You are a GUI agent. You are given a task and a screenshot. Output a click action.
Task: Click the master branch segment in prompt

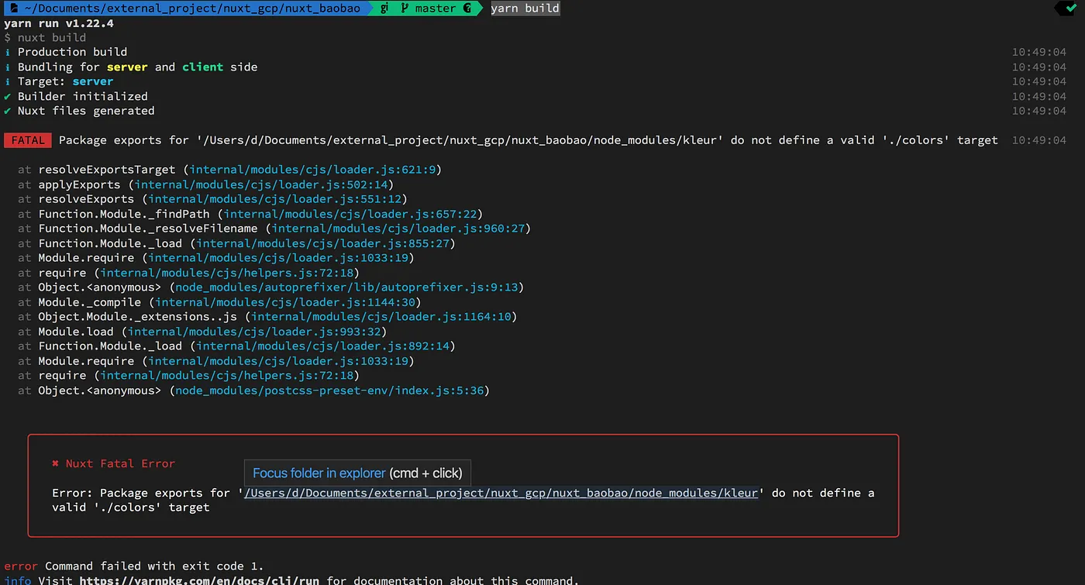click(x=436, y=9)
